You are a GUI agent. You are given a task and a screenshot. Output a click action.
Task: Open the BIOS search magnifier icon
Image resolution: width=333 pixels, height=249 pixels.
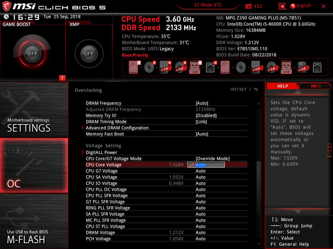coord(282,6)
